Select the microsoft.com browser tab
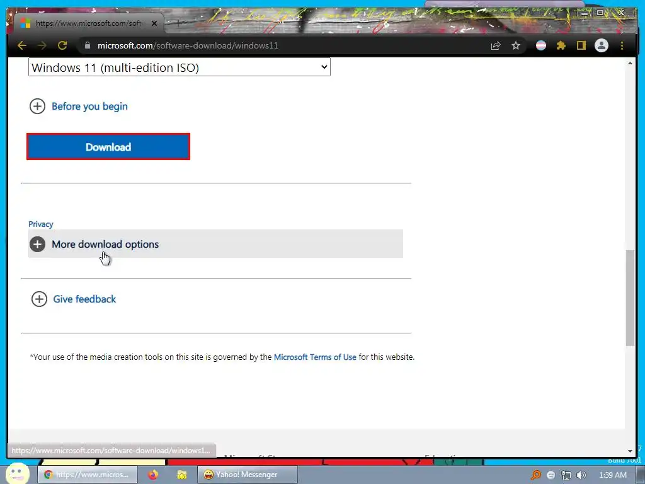The width and height of the screenshot is (645, 484). 88,23
